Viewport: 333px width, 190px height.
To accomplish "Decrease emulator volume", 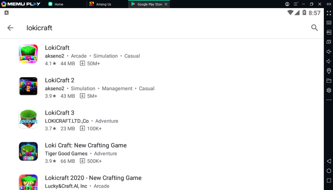I will point(329,61).
